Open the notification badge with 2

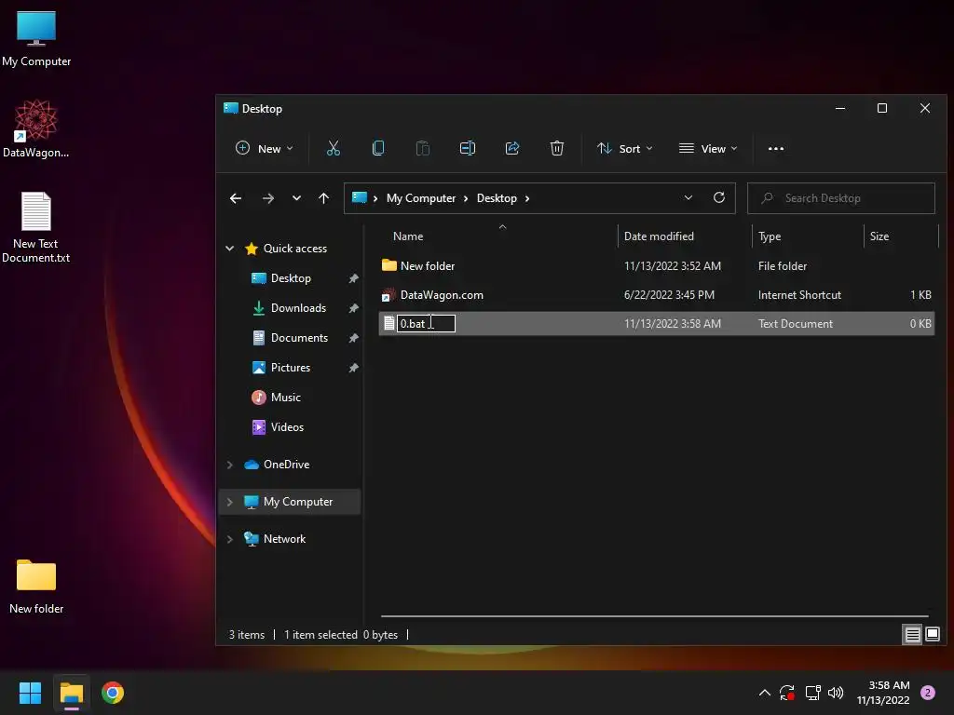(927, 693)
